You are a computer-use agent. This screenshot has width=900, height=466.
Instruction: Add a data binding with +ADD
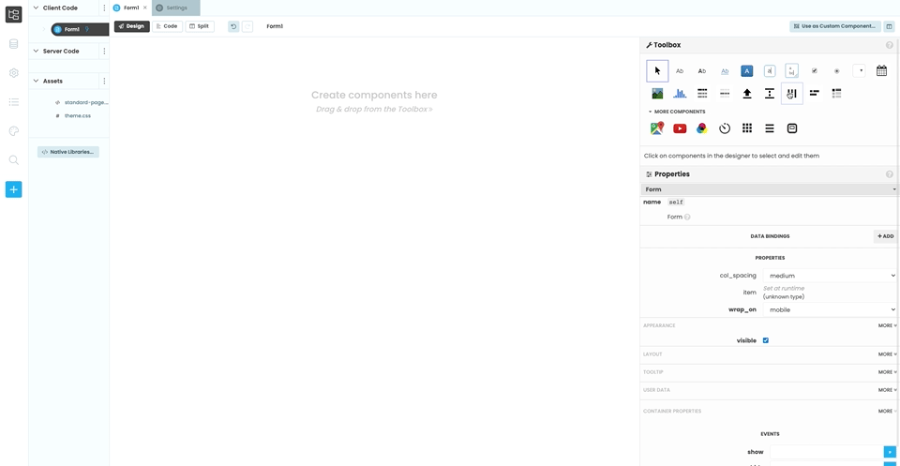[x=886, y=236]
